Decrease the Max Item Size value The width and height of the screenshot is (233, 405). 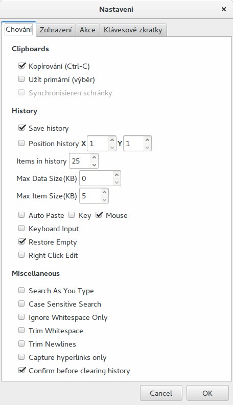click(x=104, y=199)
